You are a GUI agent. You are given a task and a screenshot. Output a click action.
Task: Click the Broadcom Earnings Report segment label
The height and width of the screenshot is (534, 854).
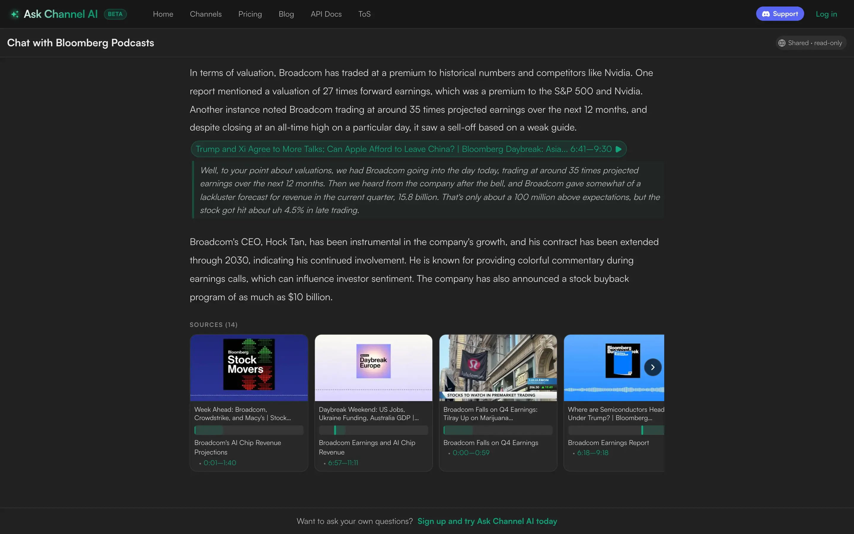tap(608, 443)
